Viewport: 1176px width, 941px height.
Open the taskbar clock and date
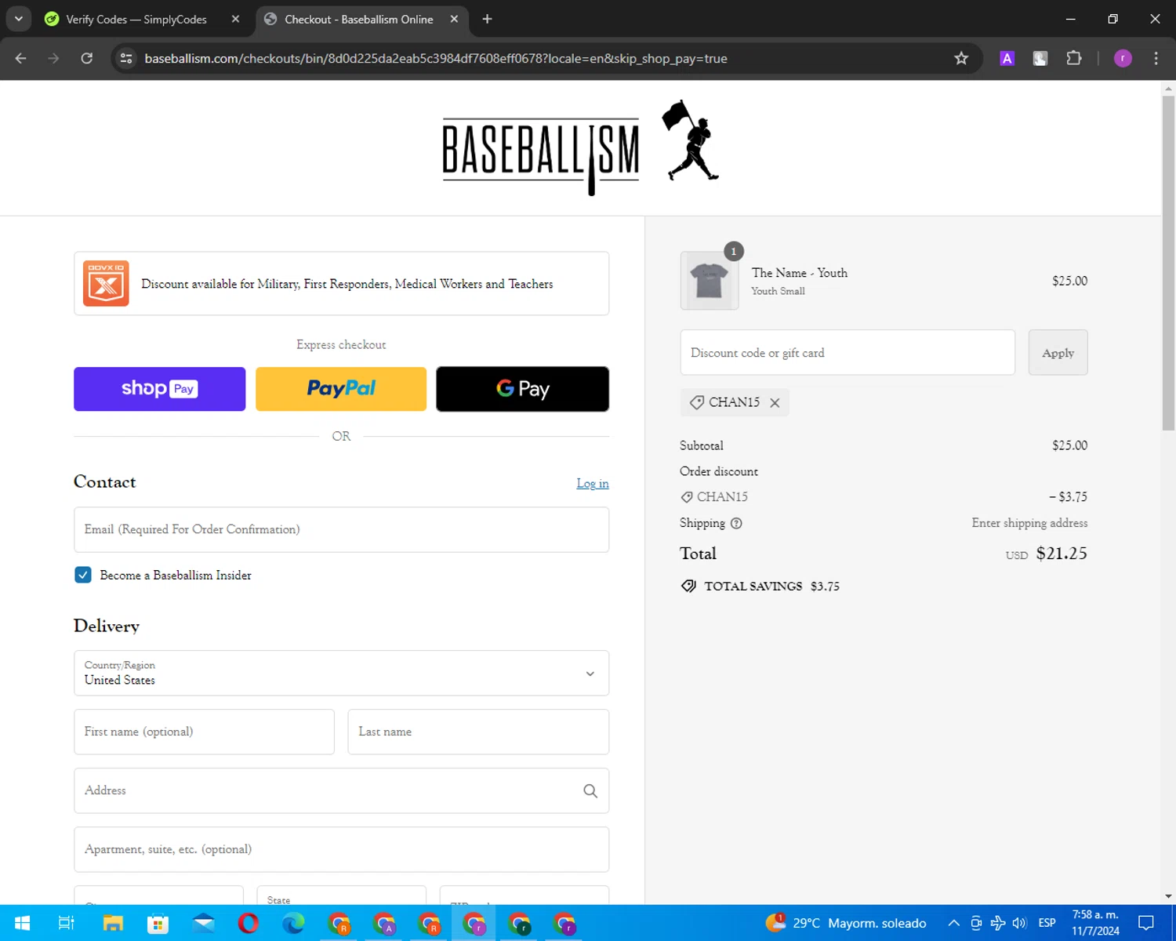click(x=1095, y=923)
